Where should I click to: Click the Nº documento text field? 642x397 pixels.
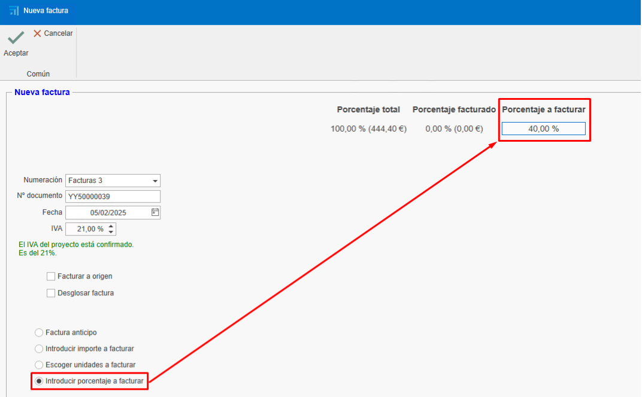click(x=113, y=196)
